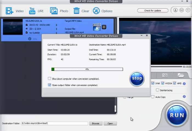The width and height of the screenshot is (192, 131).
Task: Toggle the AMD hardware acceleration checkbox
Action: 174,83
